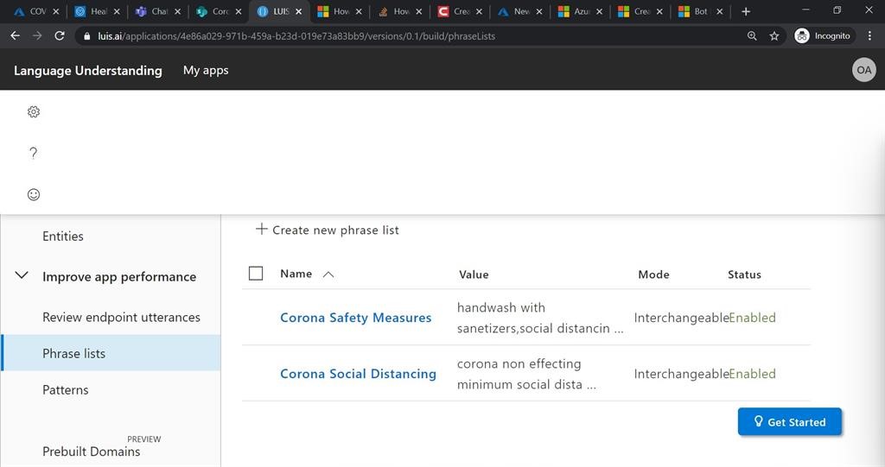The image size is (885, 467).
Task: Bookmark this page with star icon
Action: coord(774,36)
